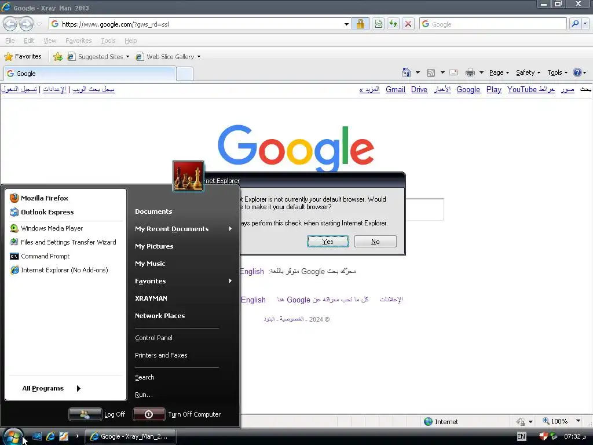
Task: Click the search magnifier button in the toolbar
Action: (x=575, y=24)
